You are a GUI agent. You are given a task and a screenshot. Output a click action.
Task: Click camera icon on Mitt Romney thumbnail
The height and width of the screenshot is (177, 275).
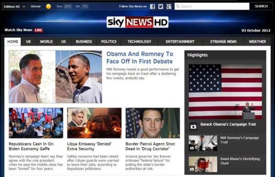192,148
